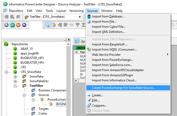The width and height of the screenshot is (177, 116).
Task: Click the Source Analyzer magnifier icon
Action: point(77,41)
